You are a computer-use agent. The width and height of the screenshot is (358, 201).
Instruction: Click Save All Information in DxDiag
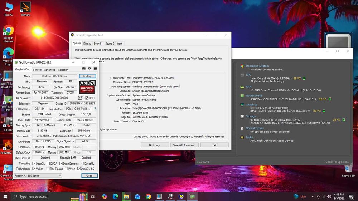pyautogui.click(x=184, y=145)
